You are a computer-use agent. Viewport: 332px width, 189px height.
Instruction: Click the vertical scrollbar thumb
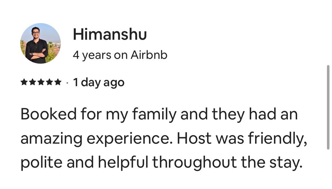click(328, 107)
